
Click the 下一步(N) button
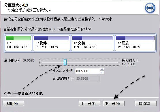point(114,104)
